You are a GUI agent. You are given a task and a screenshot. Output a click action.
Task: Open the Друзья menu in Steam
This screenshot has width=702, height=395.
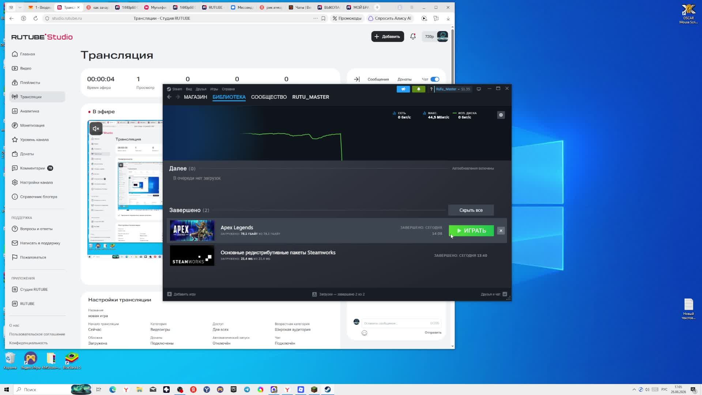click(x=201, y=89)
